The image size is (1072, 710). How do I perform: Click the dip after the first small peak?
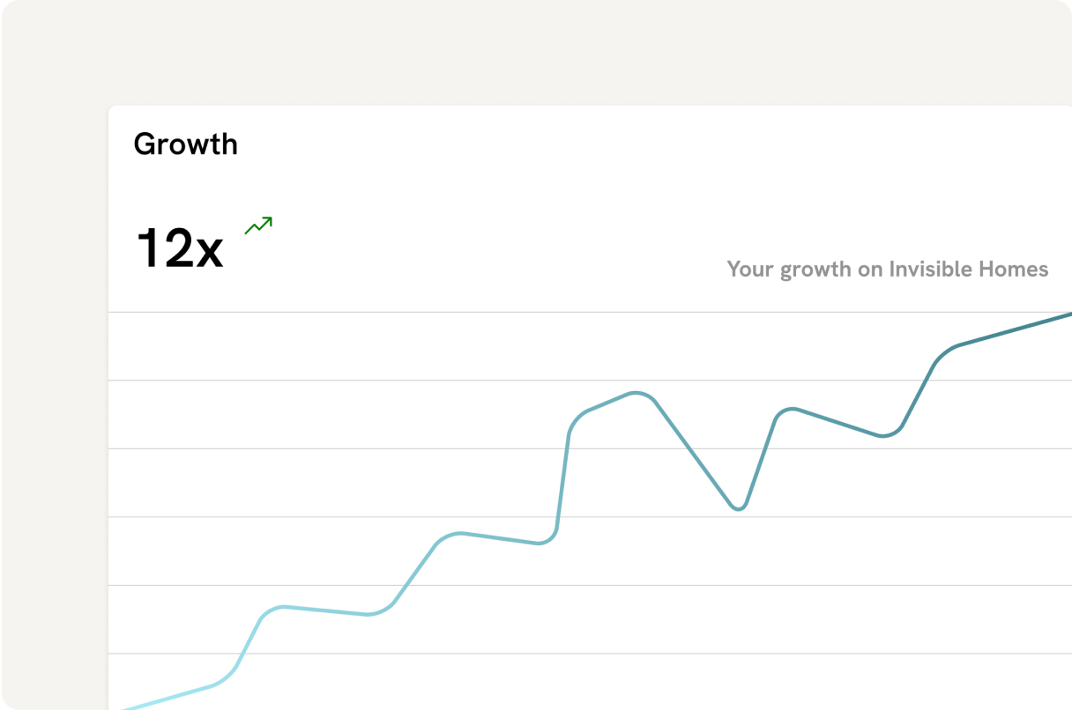coord(370,614)
